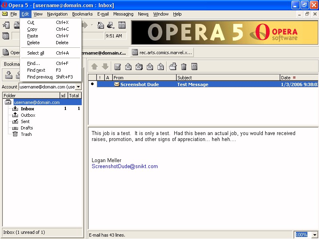The image size is (319, 239).
Task: Click the window list icon beside address field
Action: click(x=6, y=36)
